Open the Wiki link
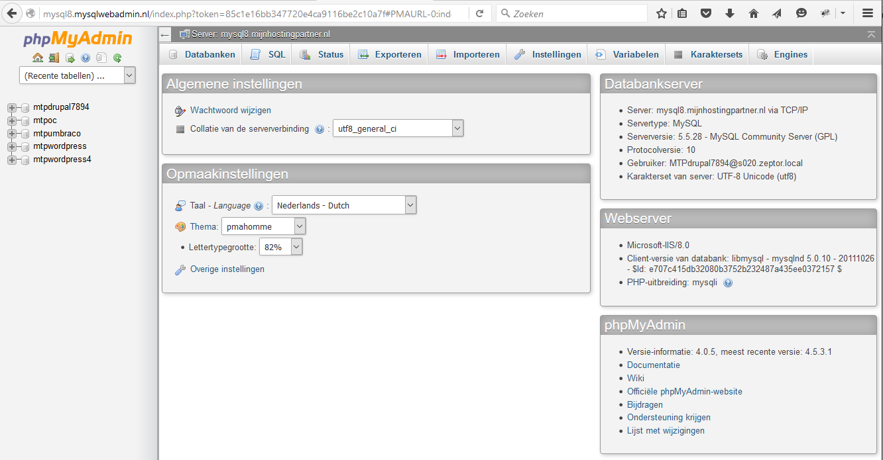Image resolution: width=883 pixels, height=460 pixels. (x=636, y=379)
